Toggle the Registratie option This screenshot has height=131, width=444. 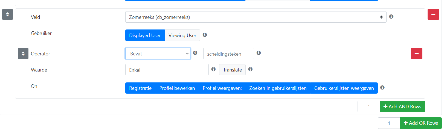click(x=140, y=88)
